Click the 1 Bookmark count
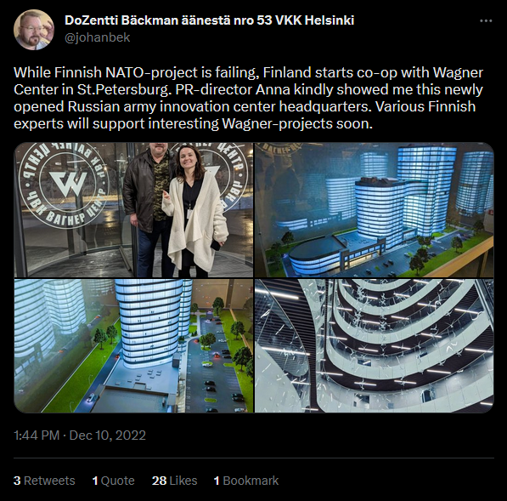This screenshot has width=507, height=501. [246, 481]
